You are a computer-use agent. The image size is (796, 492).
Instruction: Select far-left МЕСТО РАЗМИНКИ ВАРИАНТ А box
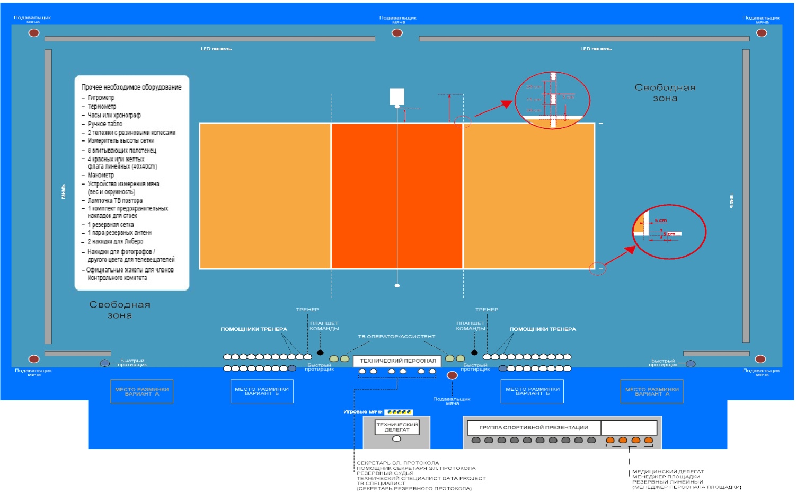141,391
